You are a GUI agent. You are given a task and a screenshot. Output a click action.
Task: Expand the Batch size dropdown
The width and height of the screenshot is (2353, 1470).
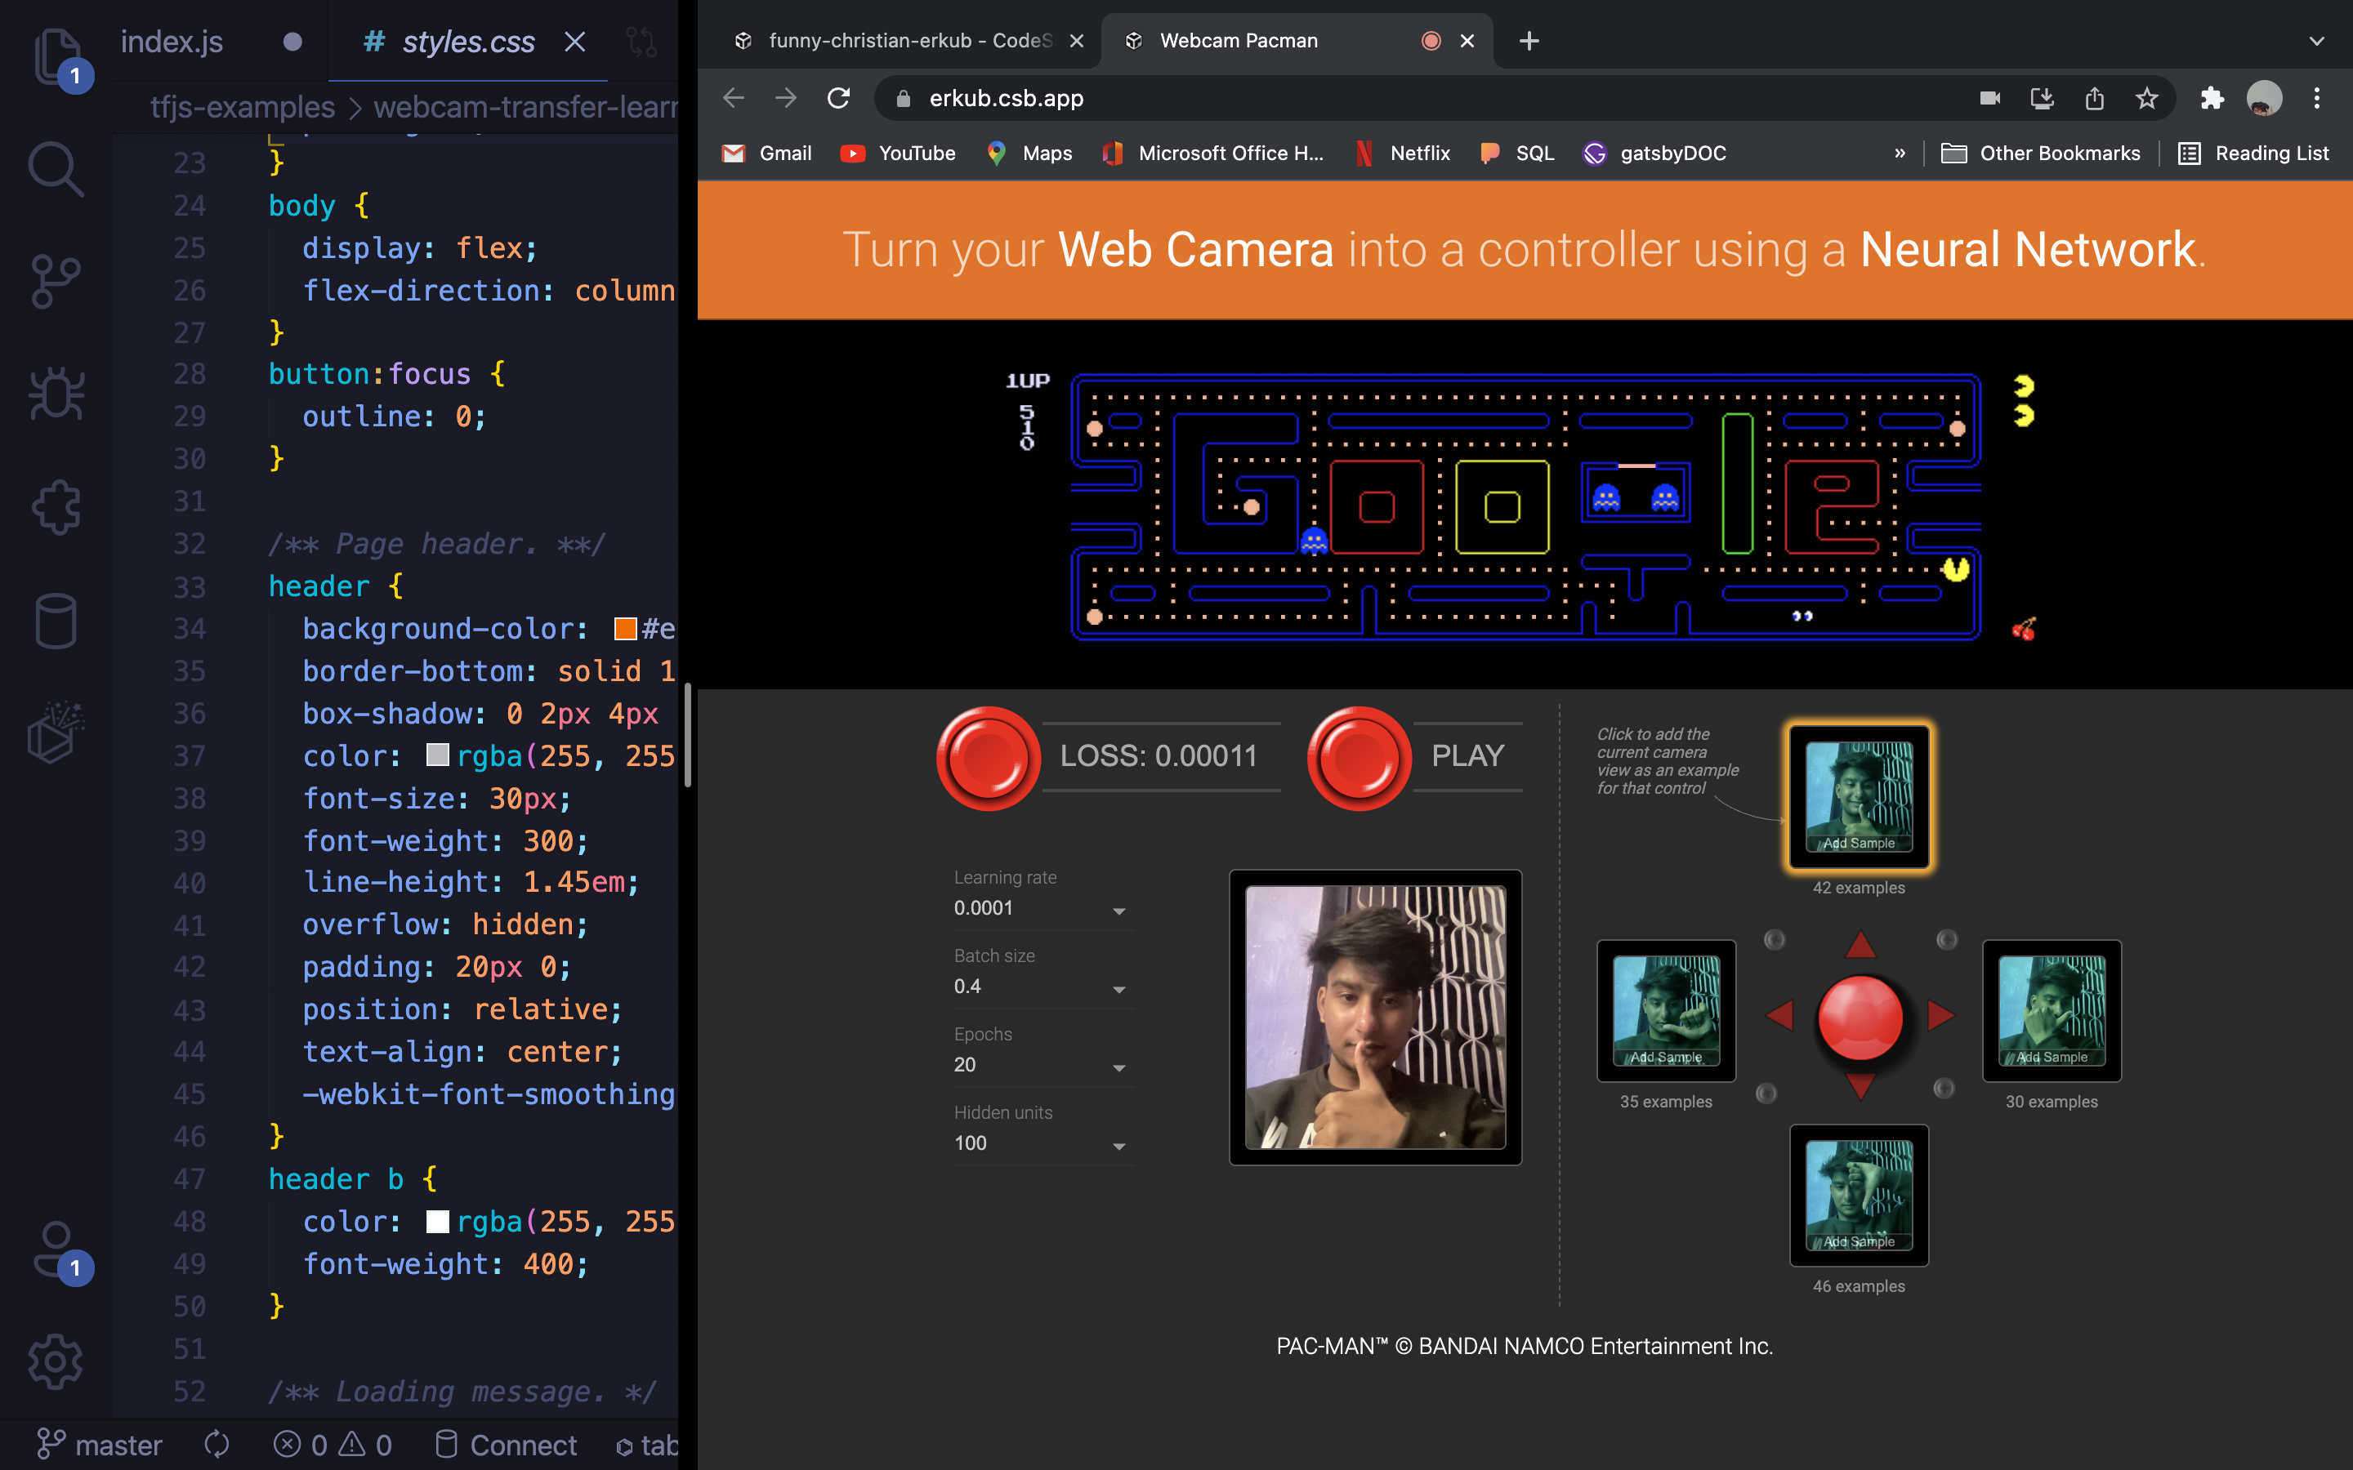pos(1120,989)
